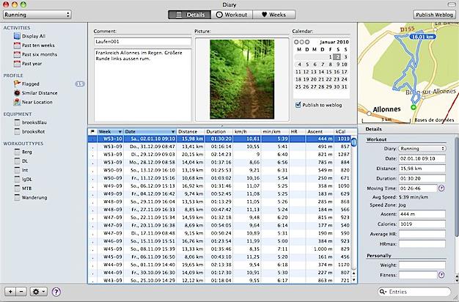Sort by the Week column header
459x302 pixels.
click(x=111, y=132)
